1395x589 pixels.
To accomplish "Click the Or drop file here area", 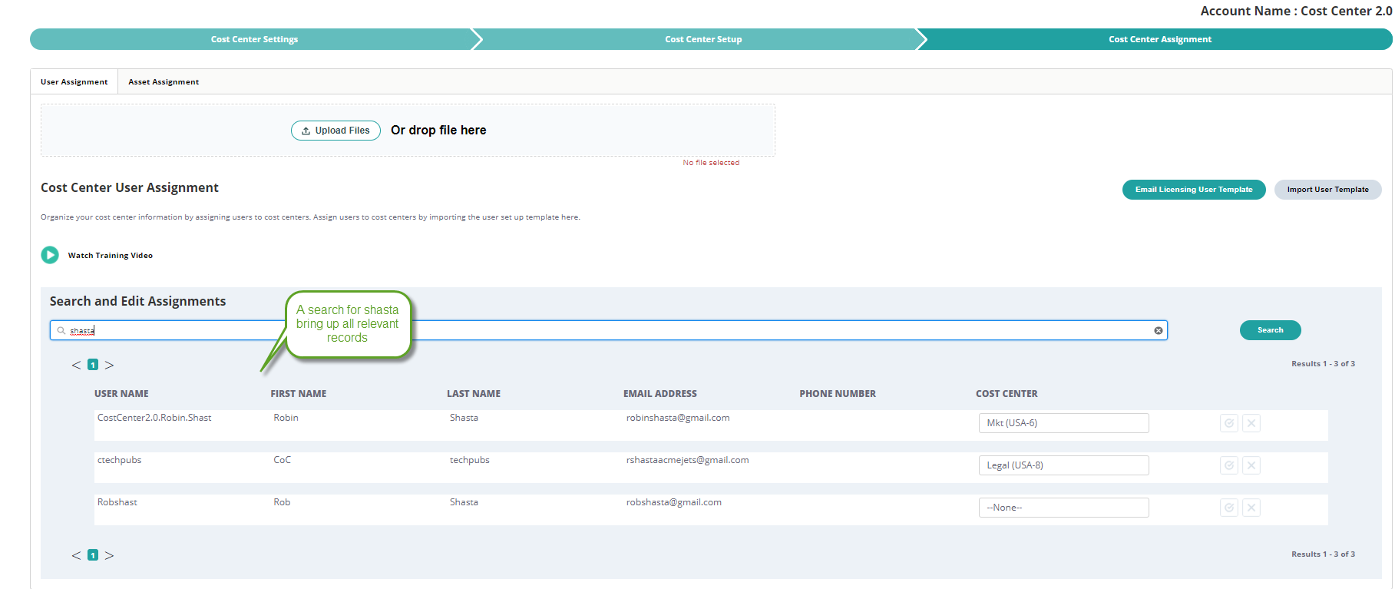I will coord(438,131).
